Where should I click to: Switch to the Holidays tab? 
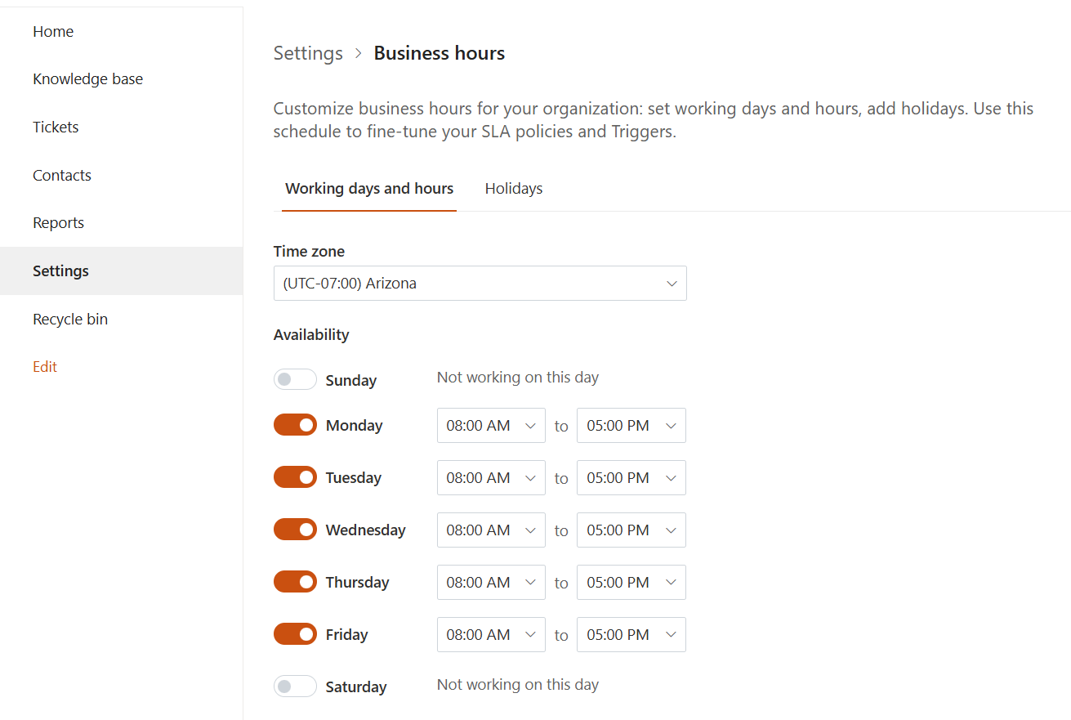coord(513,189)
